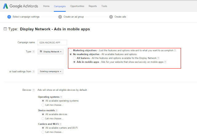Choose Let me choose under Carriers and Wi-Fi
The width and height of the screenshot is (197, 140).
click(43, 132)
